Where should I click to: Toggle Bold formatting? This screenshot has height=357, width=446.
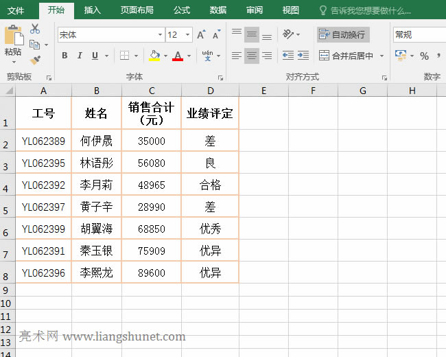pos(64,56)
